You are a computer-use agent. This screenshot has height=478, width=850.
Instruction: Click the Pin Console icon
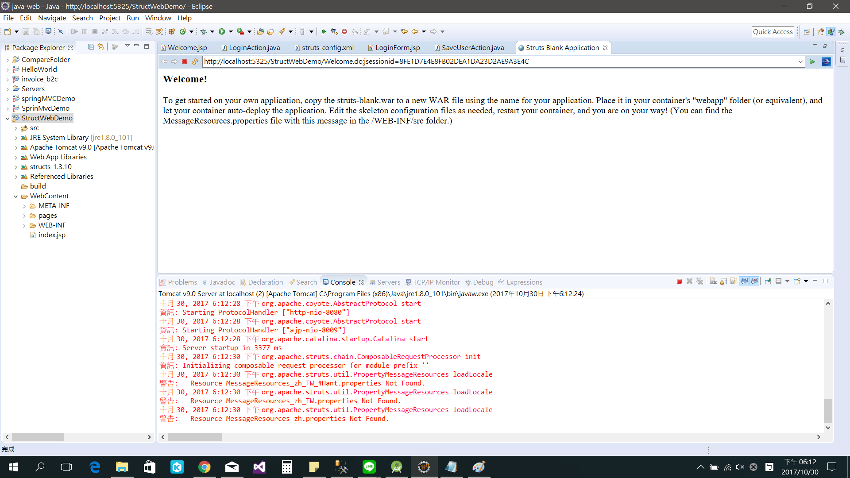[768, 281]
